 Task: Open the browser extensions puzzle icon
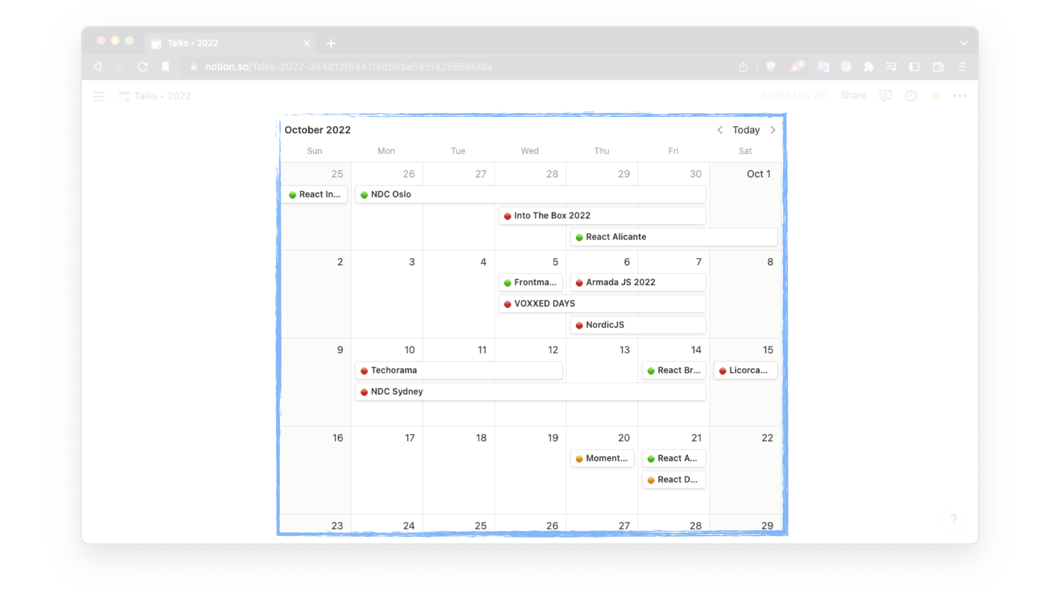pos(868,67)
